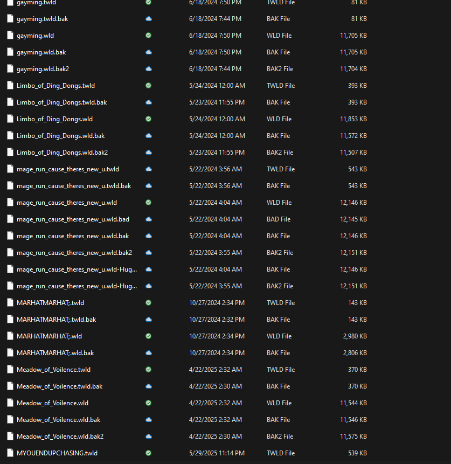Click the green synced checkmark for Meadow_of_Voilence.wld

149,403
